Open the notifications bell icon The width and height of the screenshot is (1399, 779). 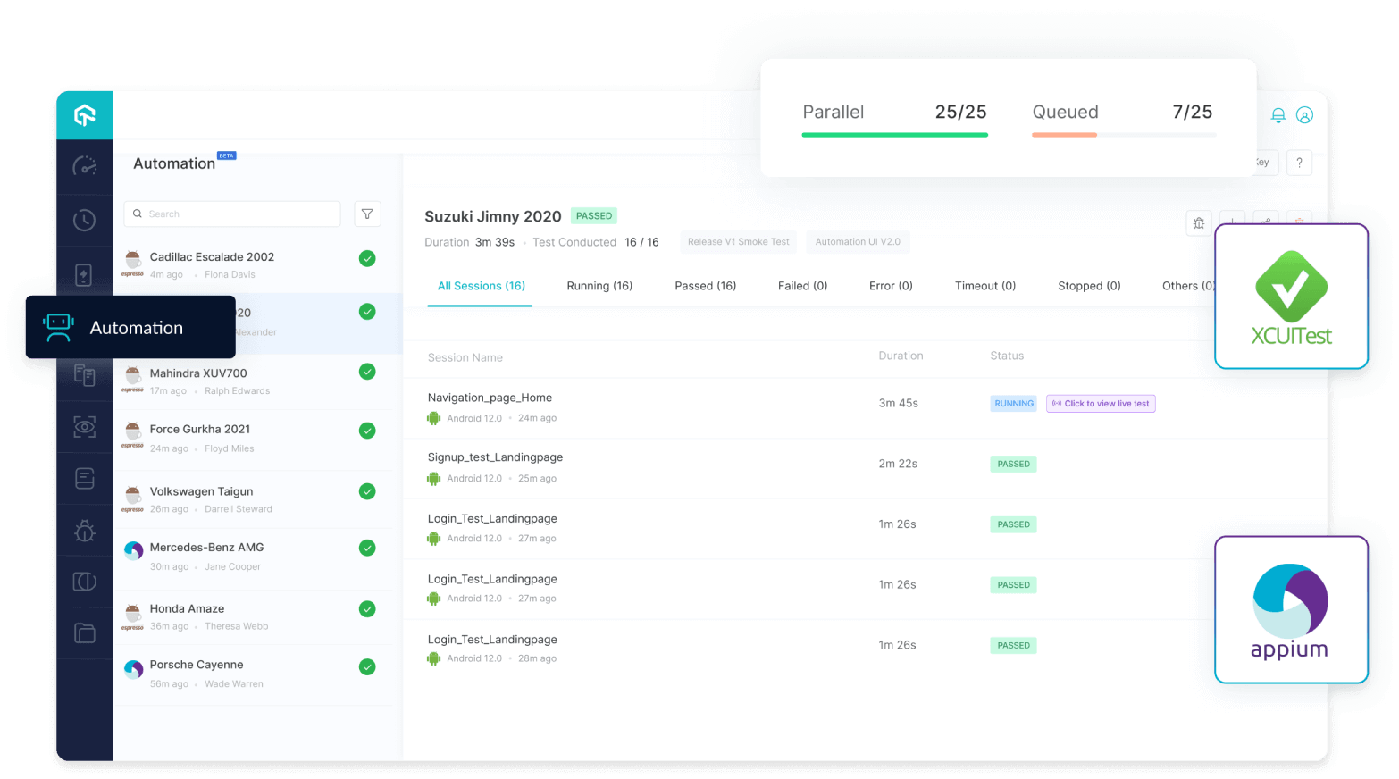[1278, 114]
